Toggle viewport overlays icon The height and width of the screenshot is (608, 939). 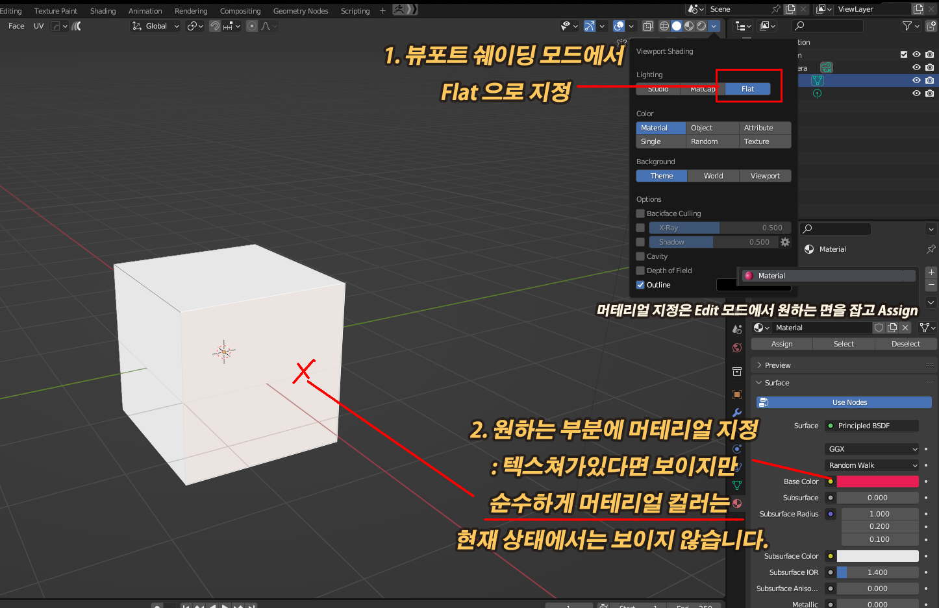pos(619,26)
